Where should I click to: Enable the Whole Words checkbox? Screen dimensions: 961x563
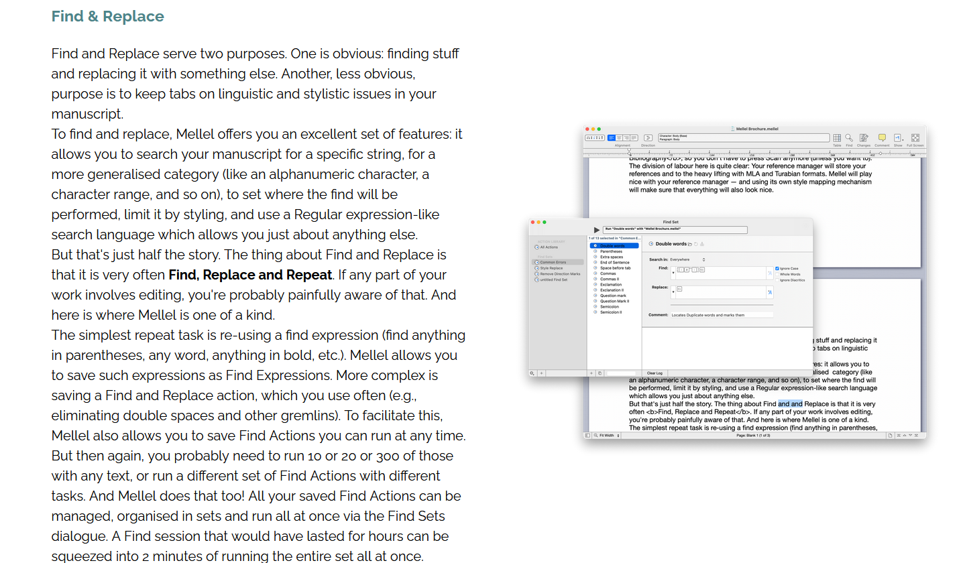(777, 274)
